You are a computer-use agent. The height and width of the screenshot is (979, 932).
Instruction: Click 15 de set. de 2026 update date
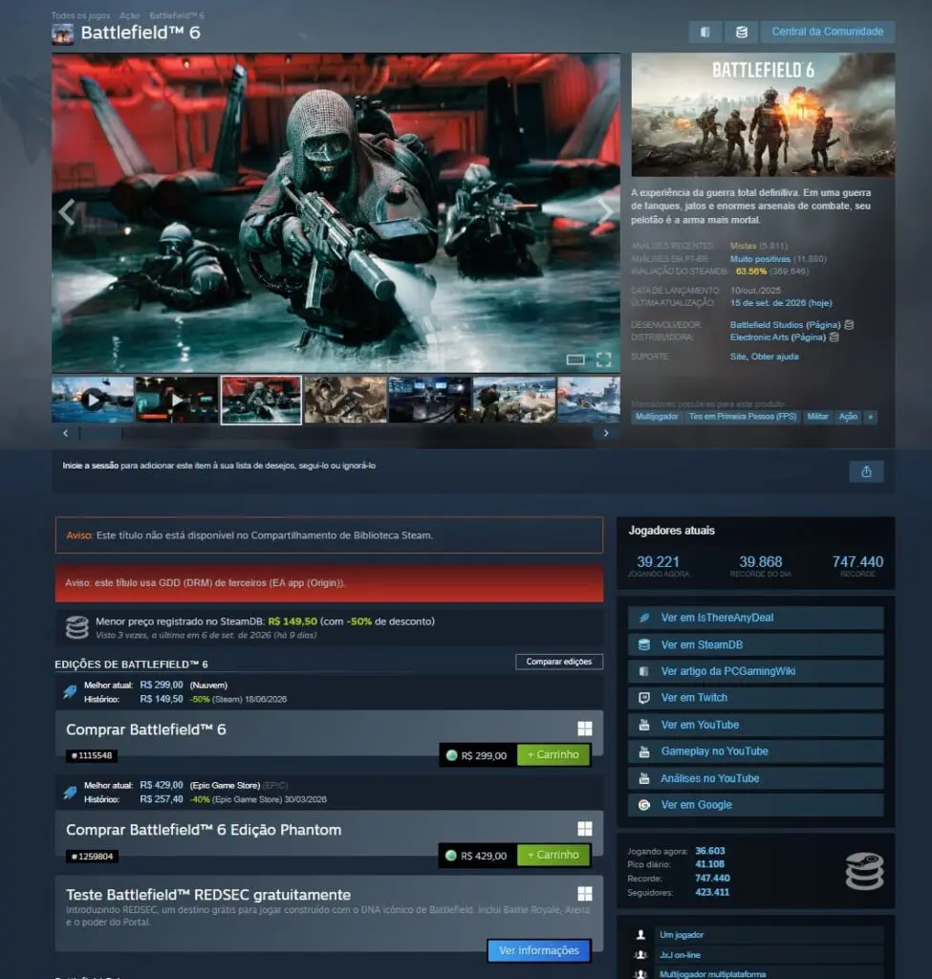pos(781,303)
